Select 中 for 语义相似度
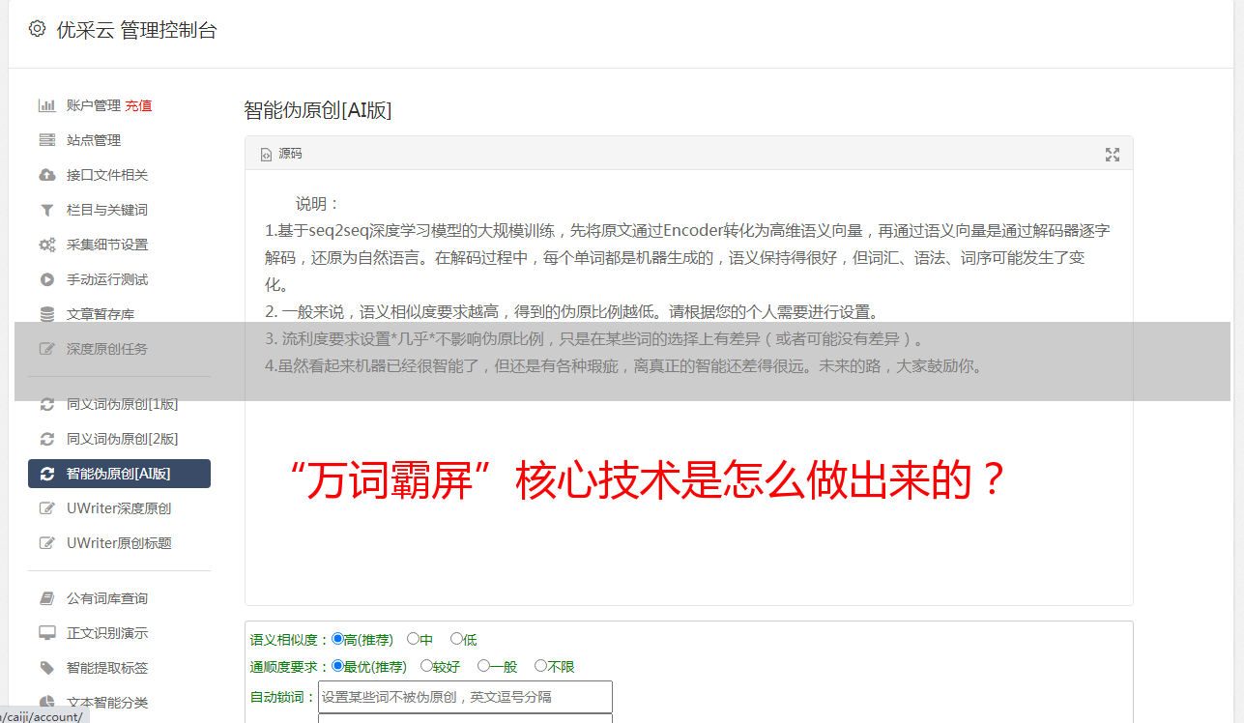Viewport: 1244px width, 723px height. pos(413,639)
